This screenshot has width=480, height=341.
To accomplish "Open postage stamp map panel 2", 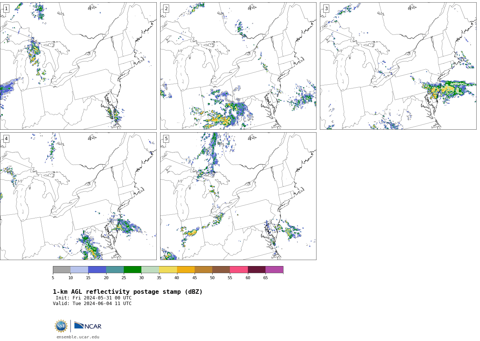I will (x=238, y=66).
